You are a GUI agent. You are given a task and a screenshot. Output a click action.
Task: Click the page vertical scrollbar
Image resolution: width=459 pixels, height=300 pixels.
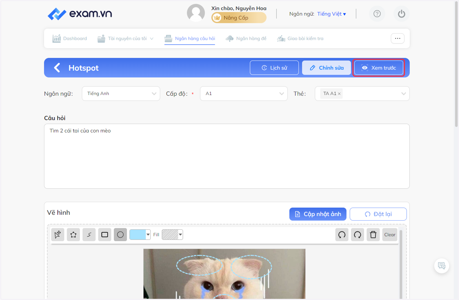456,65
